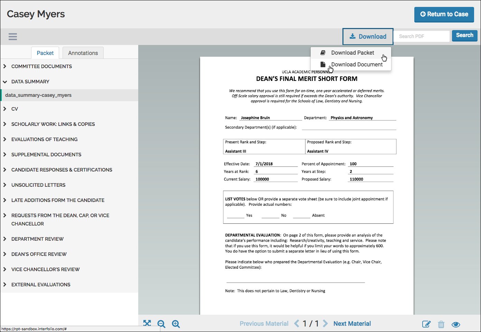Viewport: 481px width, 332px height.
Task: Click Previous Material link
Action: 264,324
